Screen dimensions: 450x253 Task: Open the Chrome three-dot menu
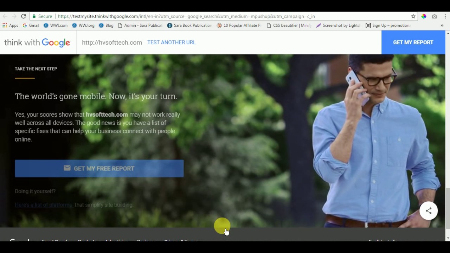[x=445, y=16]
